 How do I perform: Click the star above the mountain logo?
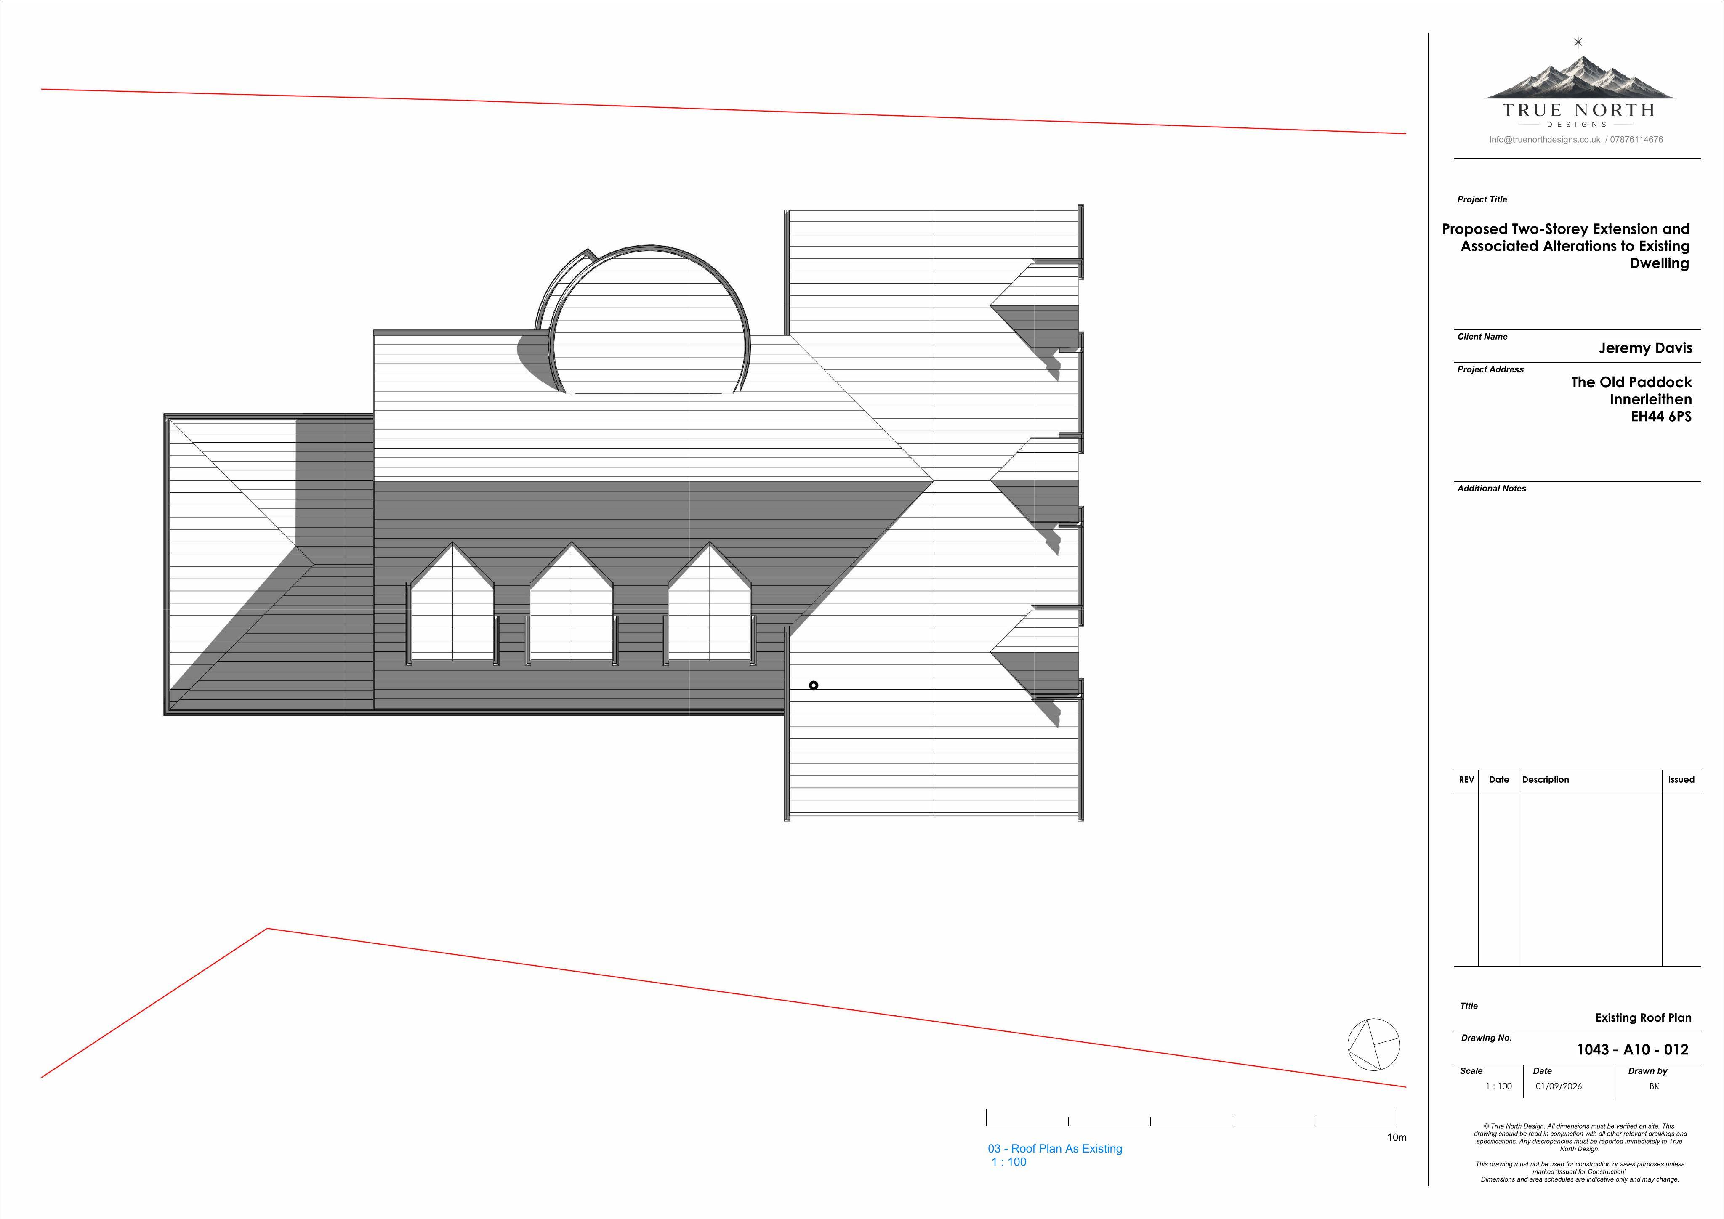1578,42
